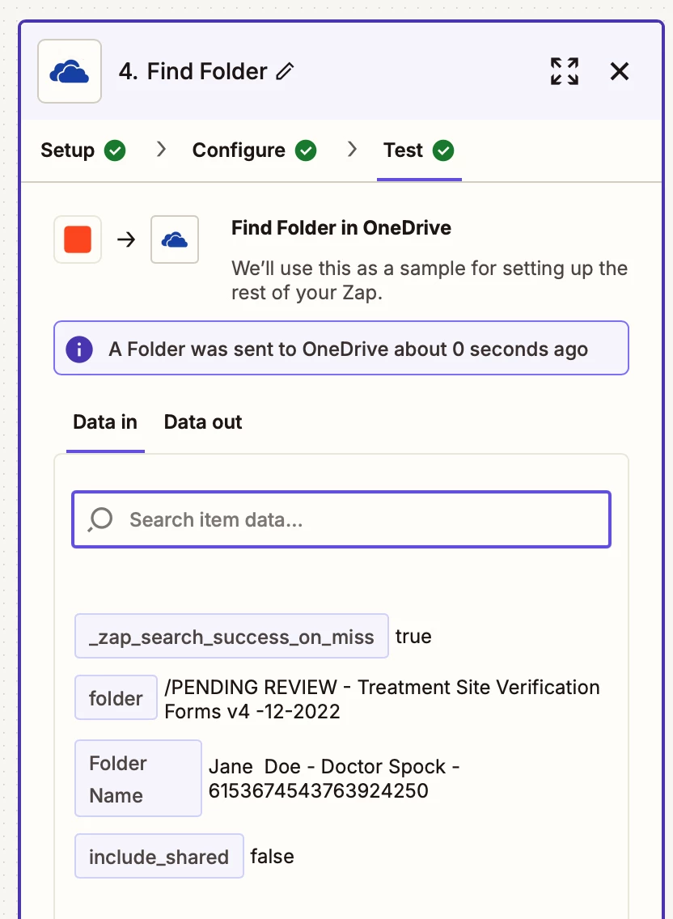673x919 pixels.
Task: Click the 'Jane Doe - Doctor Spock' value
Action: pos(334,778)
